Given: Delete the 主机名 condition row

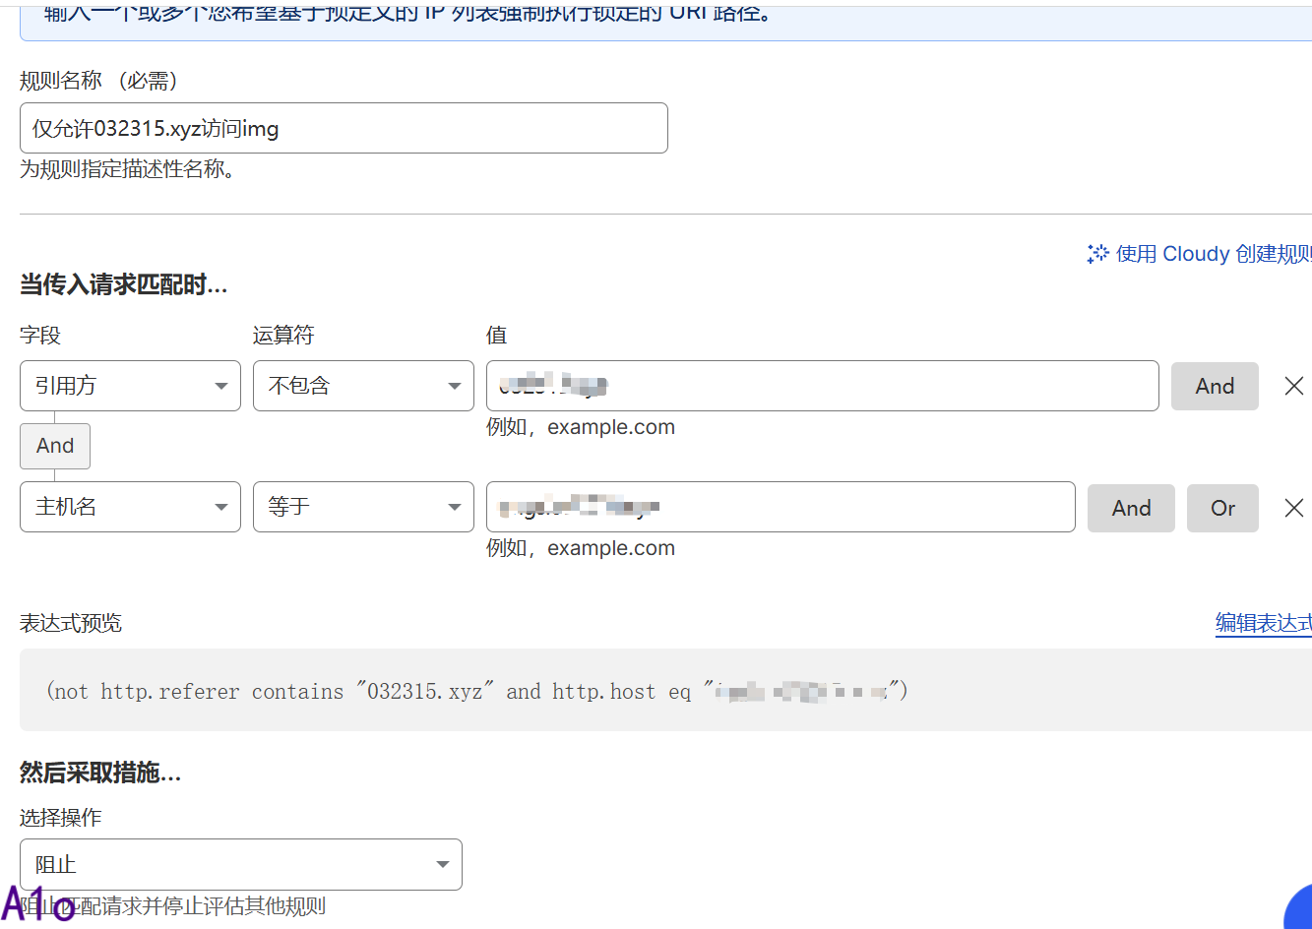Looking at the screenshot, I should click(1294, 508).
